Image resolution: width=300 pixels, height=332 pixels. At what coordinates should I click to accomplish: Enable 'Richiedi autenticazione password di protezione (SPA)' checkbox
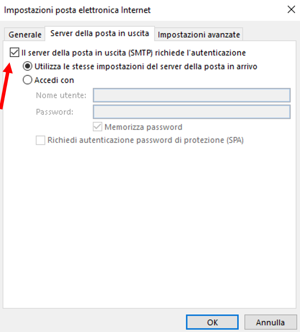click(41, 140)
